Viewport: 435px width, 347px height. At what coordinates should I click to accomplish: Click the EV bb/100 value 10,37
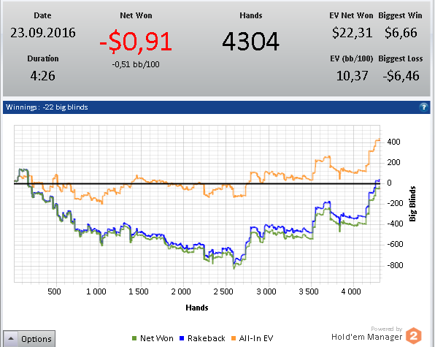(352, 76)
